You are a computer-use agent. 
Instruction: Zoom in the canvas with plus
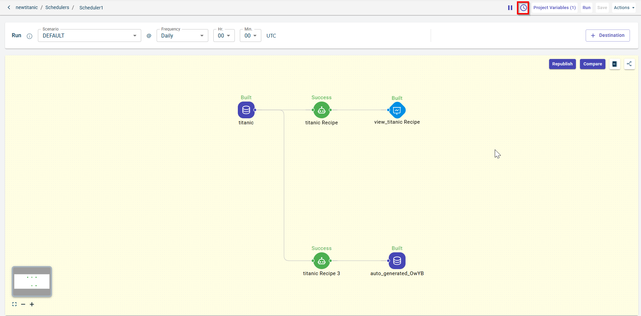(32, 304)
